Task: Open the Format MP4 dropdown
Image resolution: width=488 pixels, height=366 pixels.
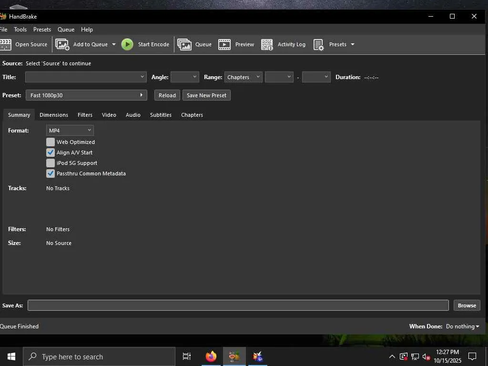Action: [x=70, y=131]
